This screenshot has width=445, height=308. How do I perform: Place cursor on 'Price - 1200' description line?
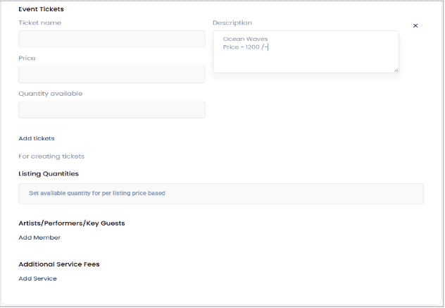[241, 47]
